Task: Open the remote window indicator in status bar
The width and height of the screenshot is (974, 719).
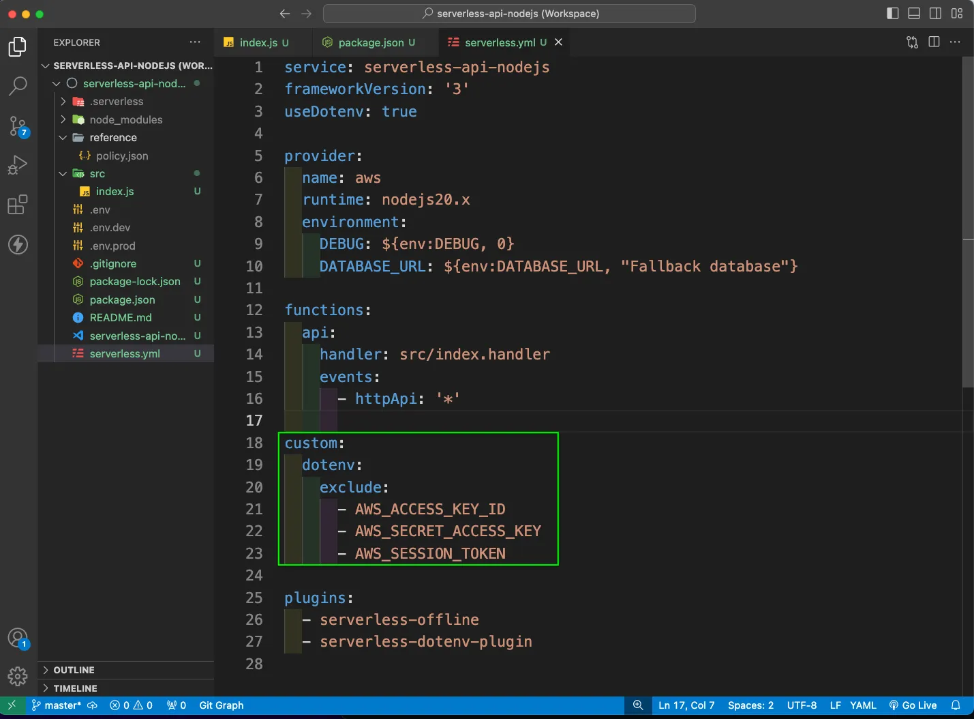Action: tap(12, 705)
